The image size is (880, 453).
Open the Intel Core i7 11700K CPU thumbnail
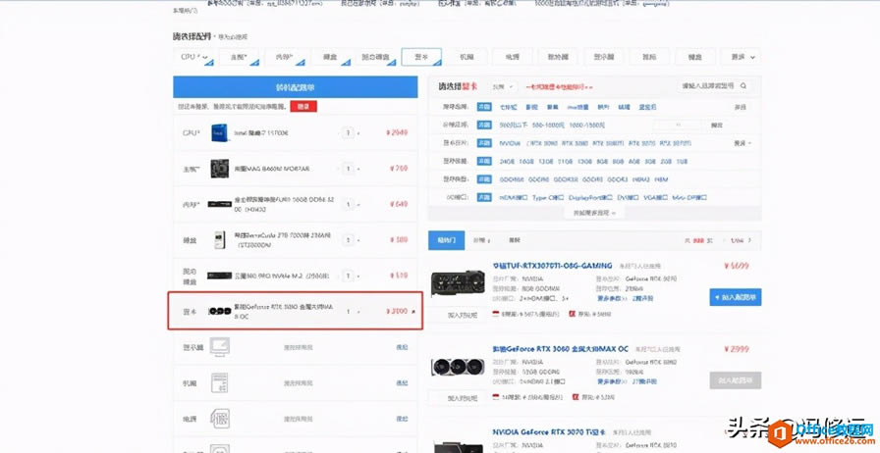point(219,133)
